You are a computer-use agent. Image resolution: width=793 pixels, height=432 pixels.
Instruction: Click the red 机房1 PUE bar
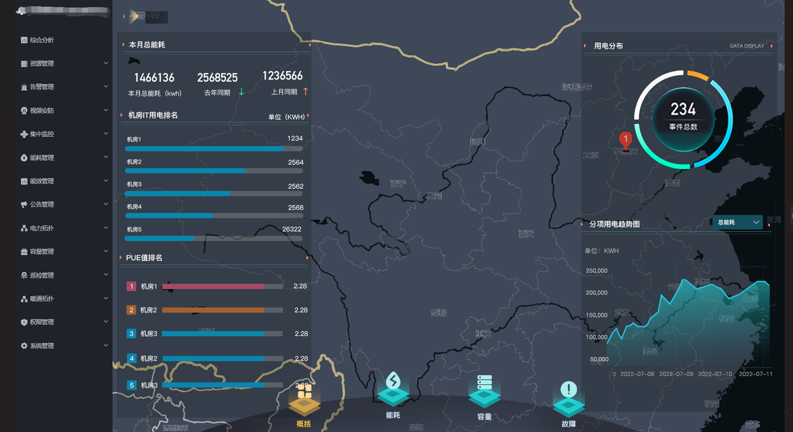pos(222,287)
